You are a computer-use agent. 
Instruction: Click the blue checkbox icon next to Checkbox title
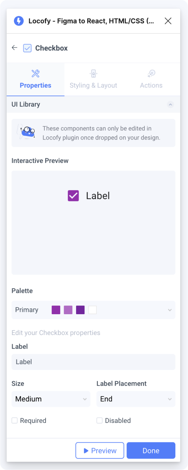pos(27,47)
